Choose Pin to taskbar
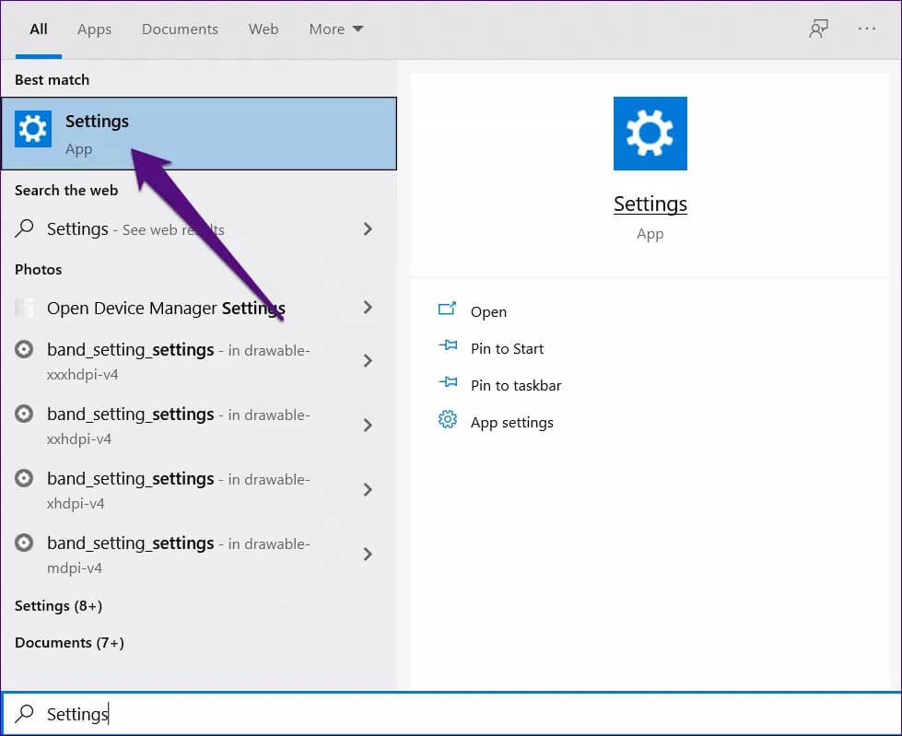This screenshot has height=736, width=902. click(x=516, y=385)
